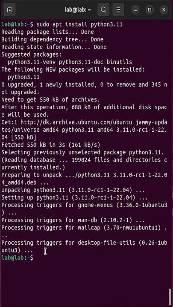The height and width of the screenshot is (307, 173).
Task: Click the 'sudo apt install python3.11' command text
Action: [79, 24]
